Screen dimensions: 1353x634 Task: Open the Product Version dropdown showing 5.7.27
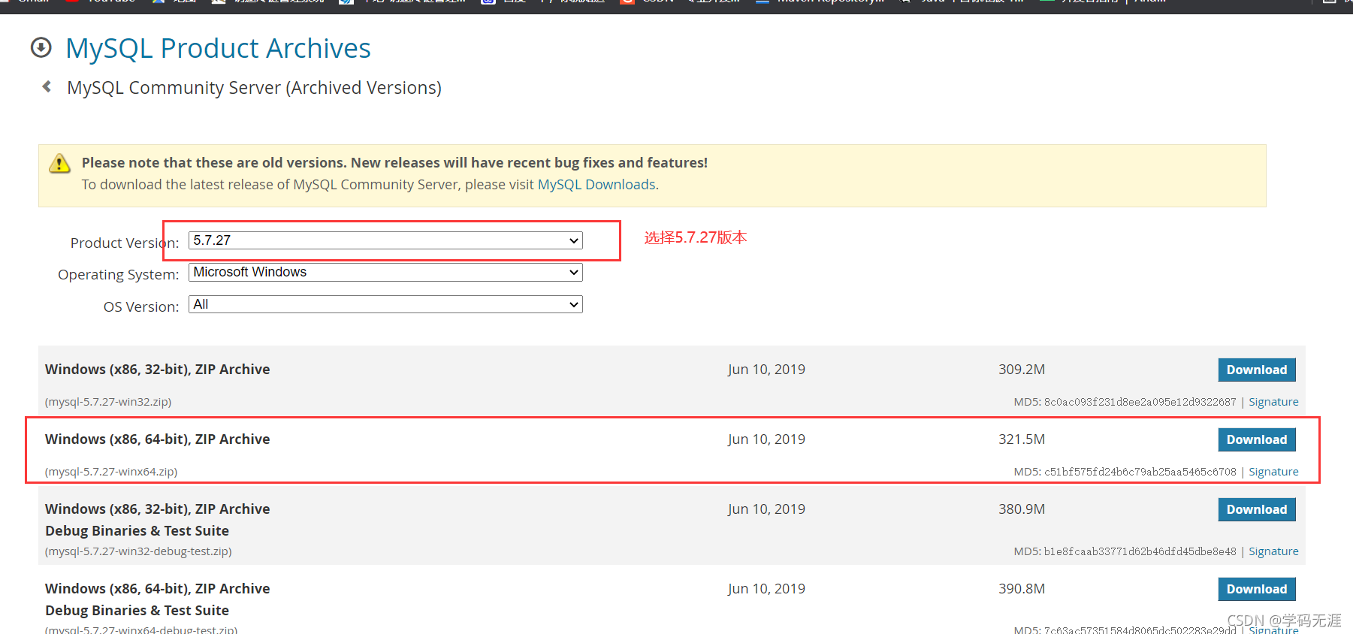(385, 240)
